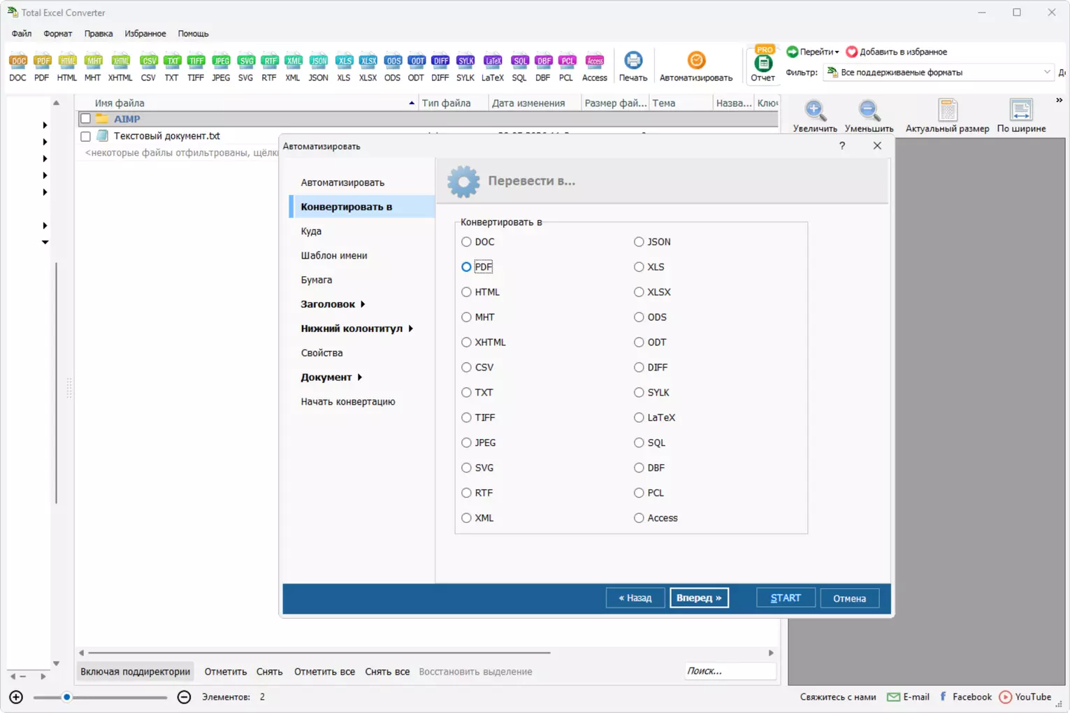The width and height of the screenshot is (1070, 713).
Task: Select the PDF radio button
Action: (466, 267)
